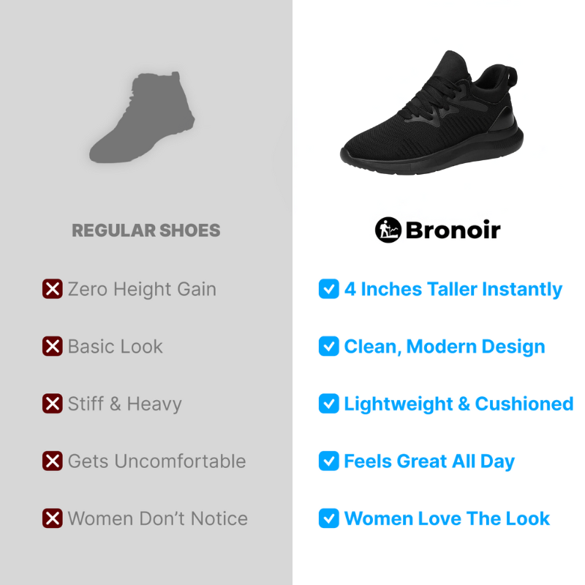
Task: Click the red X beside Gets Uncomfortable
Action: [52, 461]
